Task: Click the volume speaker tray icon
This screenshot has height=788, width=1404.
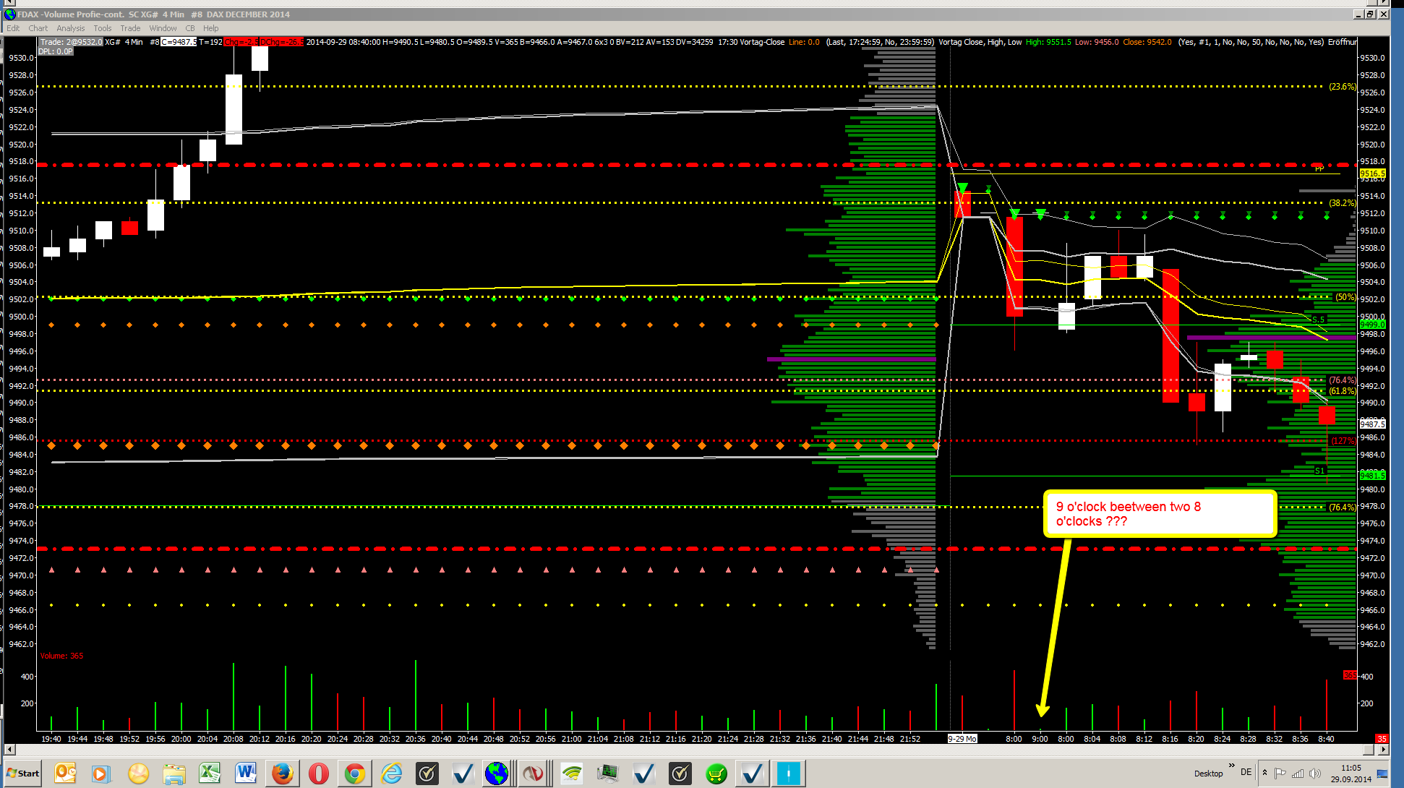Action: (x=1315, y=774)
